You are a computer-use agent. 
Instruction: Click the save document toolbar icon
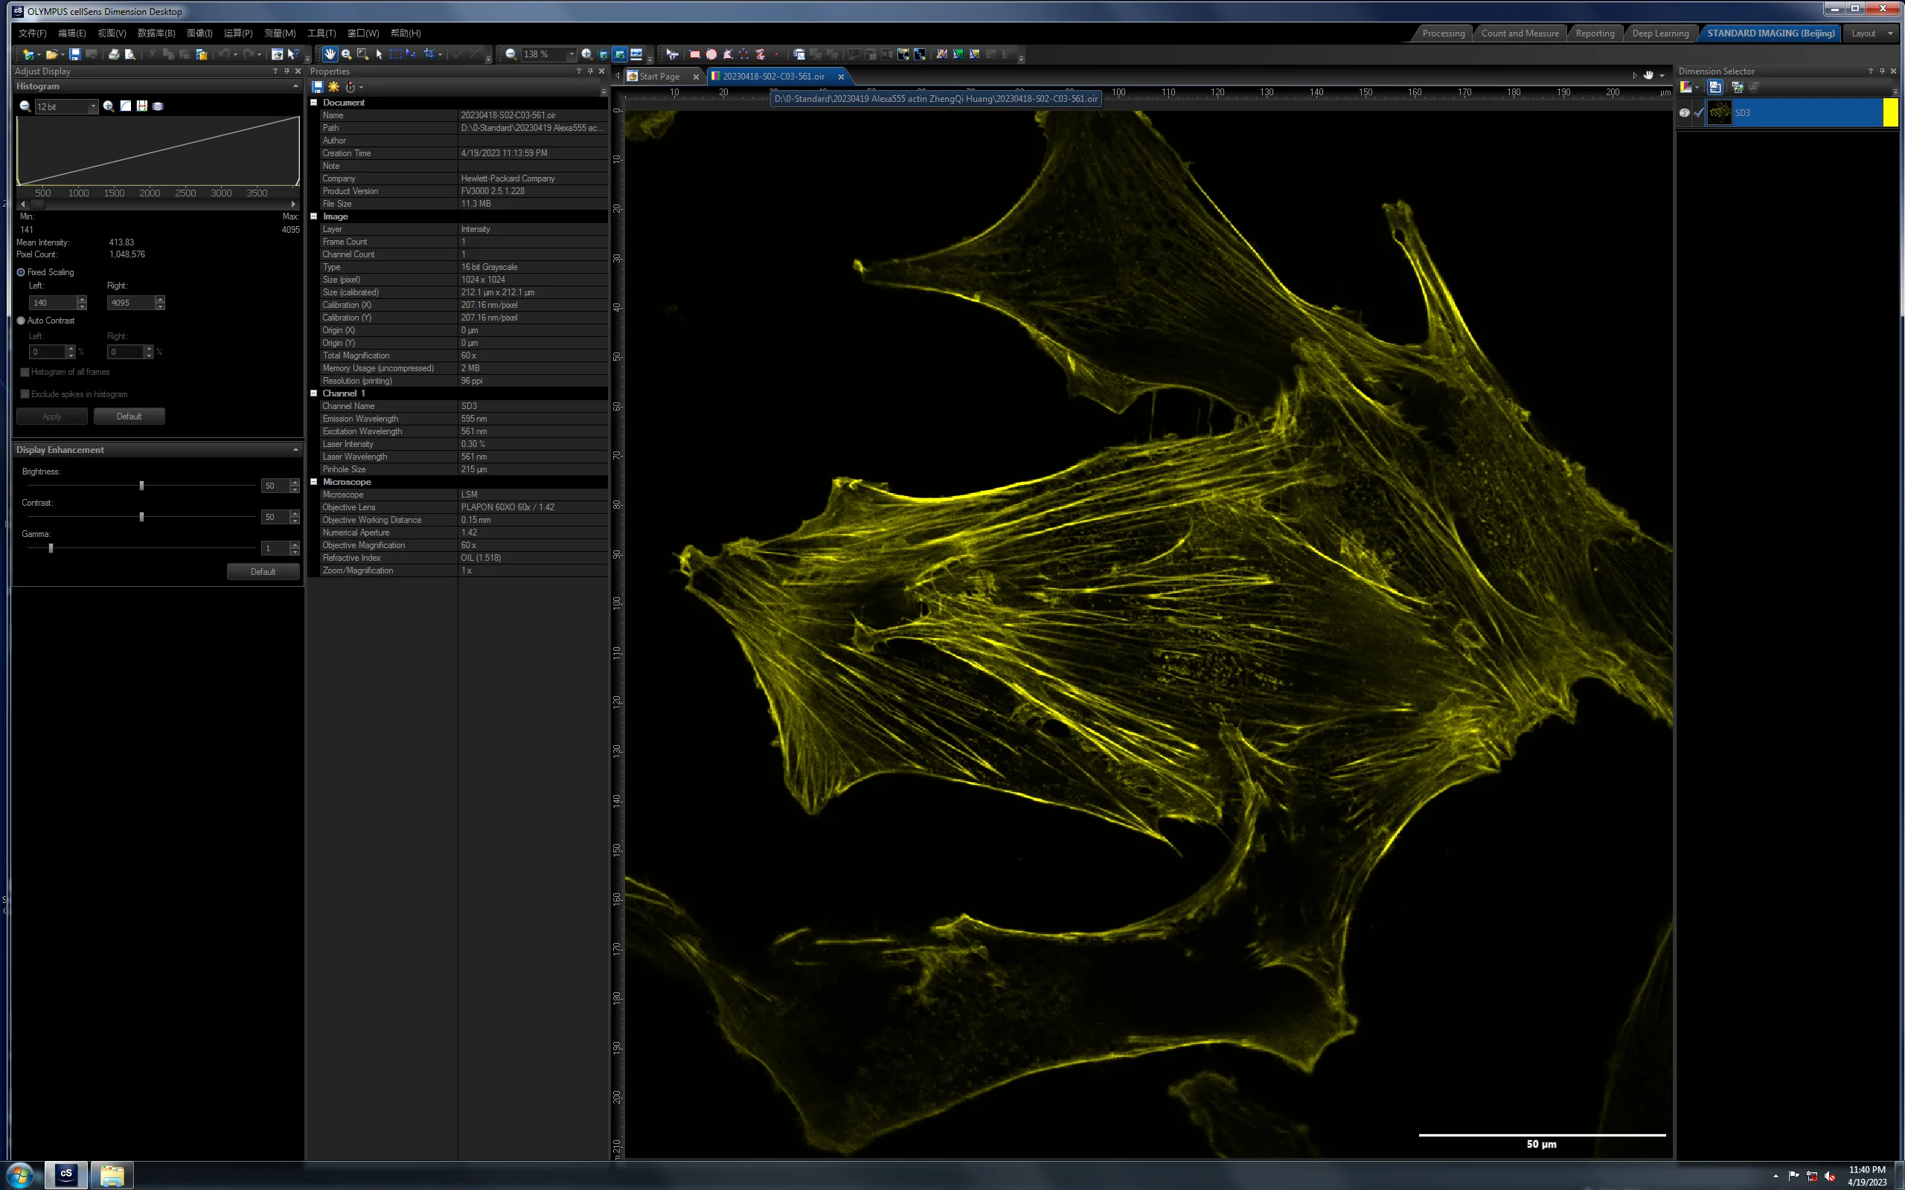pyautogui.click(x=74, y=54)
